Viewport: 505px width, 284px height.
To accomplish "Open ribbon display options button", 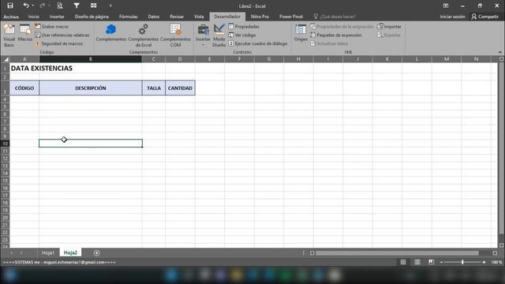I will pos(446,6).
